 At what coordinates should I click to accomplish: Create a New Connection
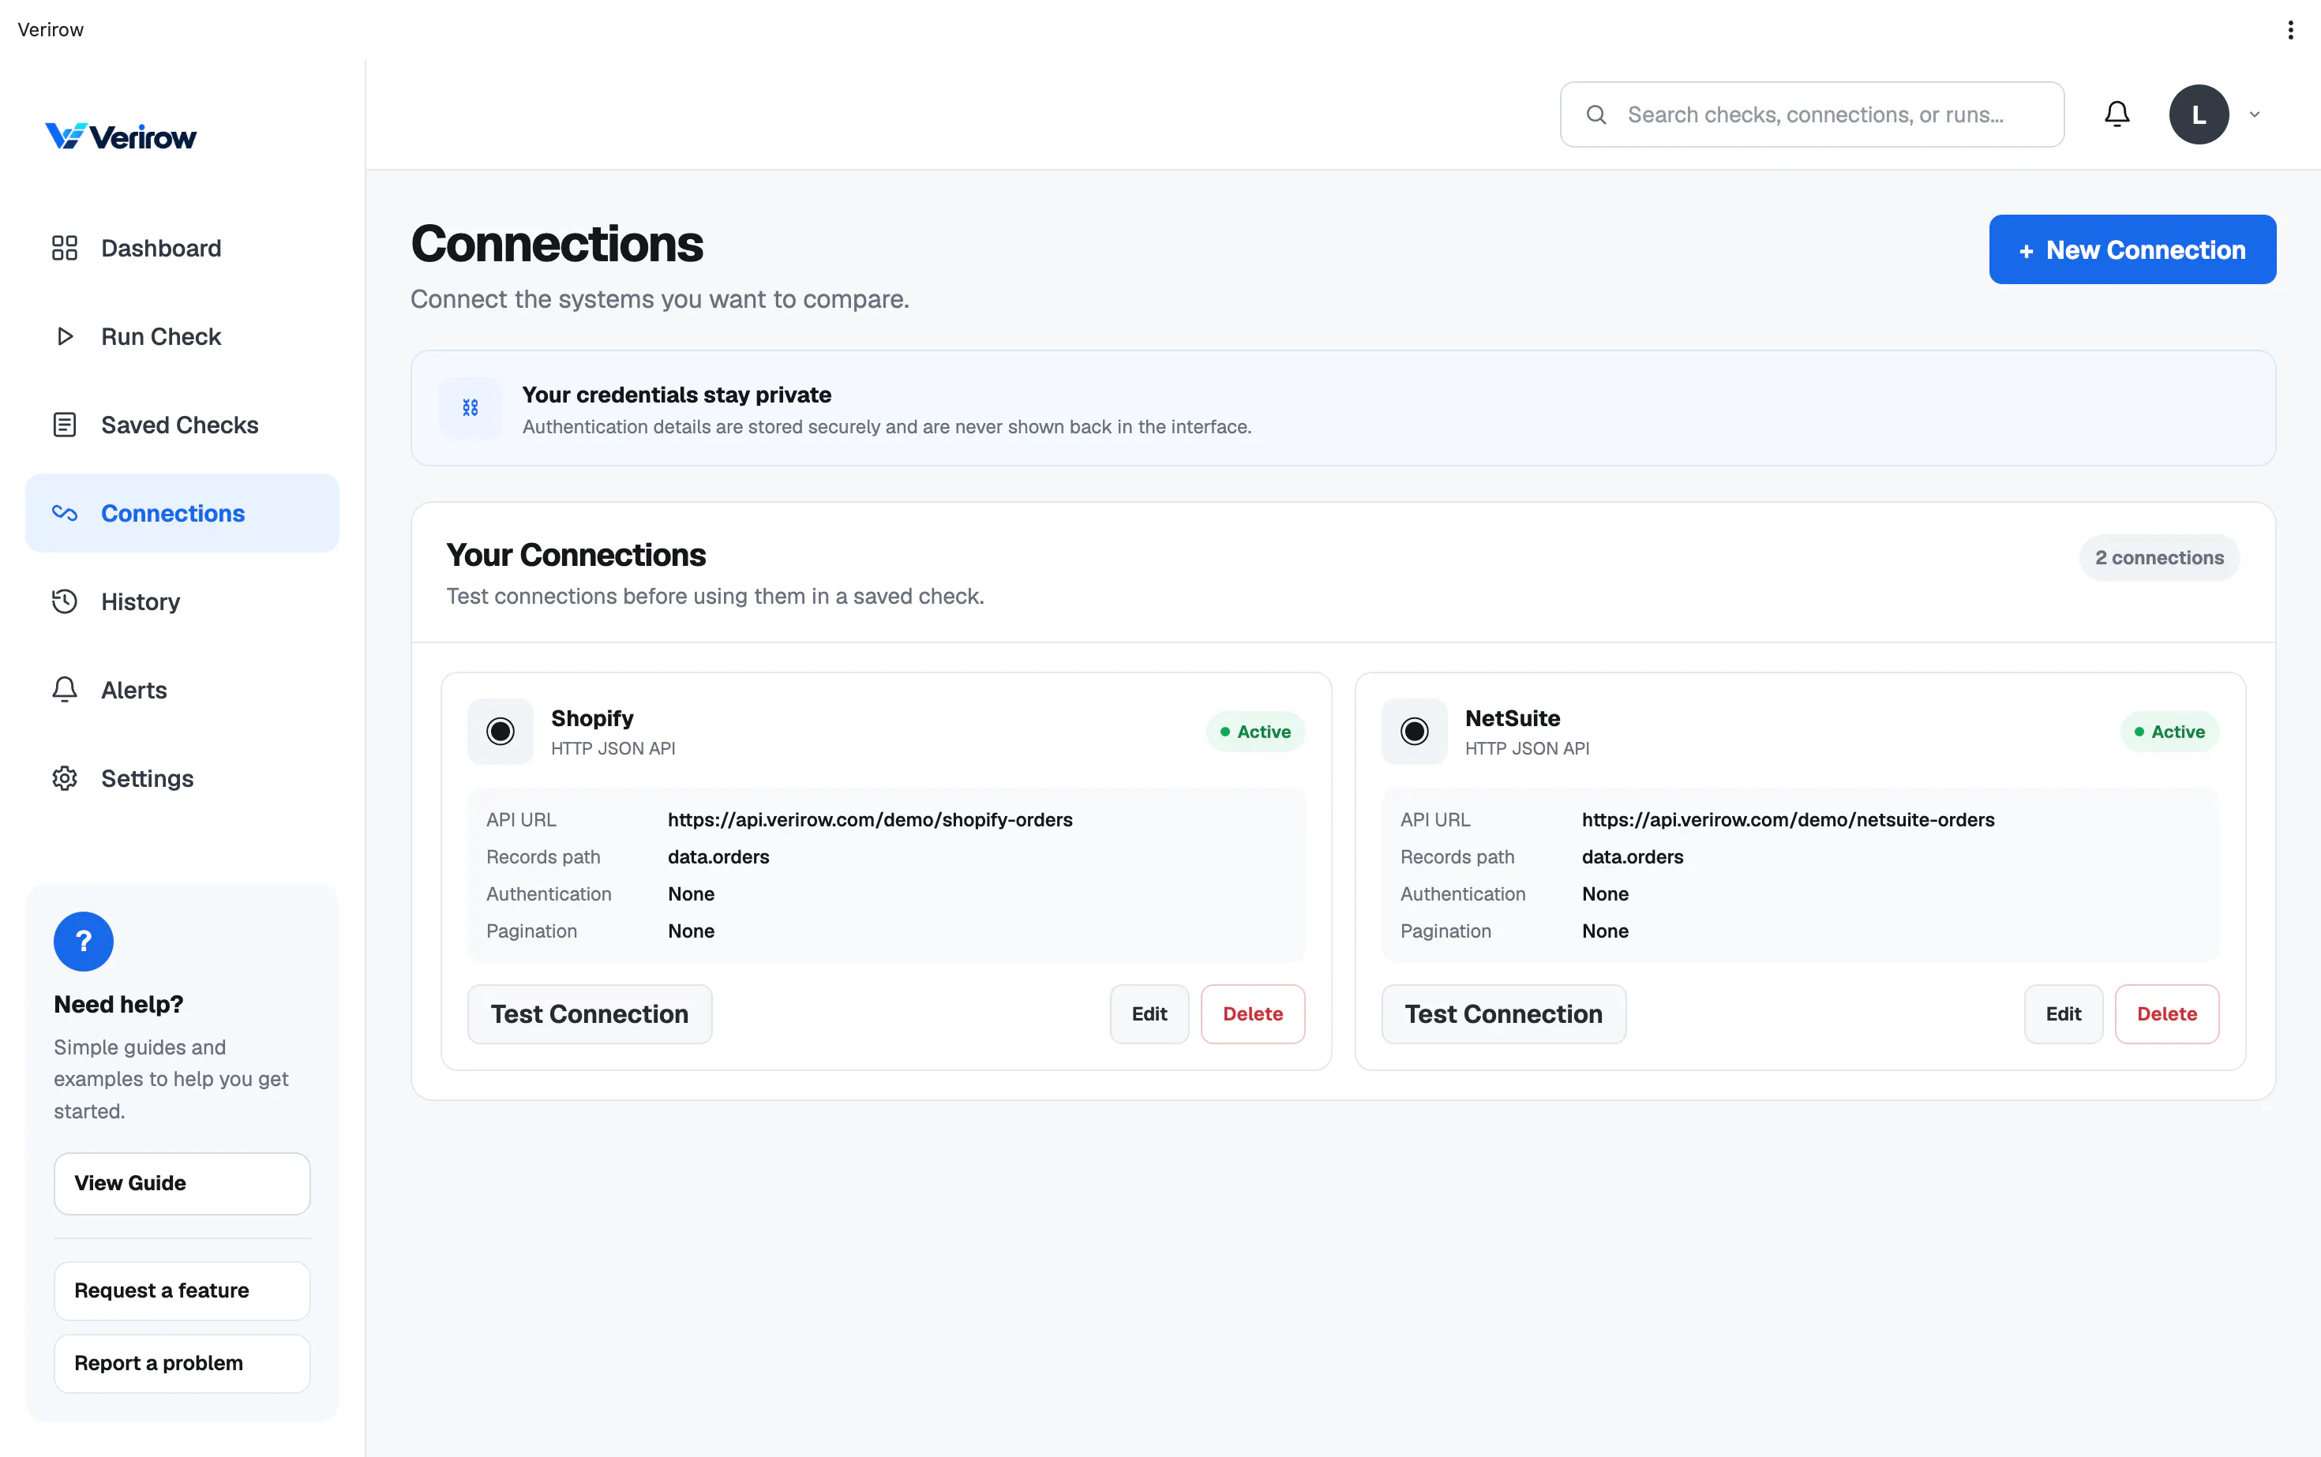[2132, 249]
